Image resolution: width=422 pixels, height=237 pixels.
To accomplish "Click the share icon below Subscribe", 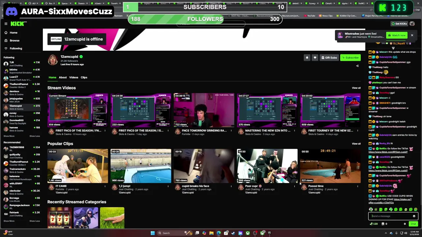I will click(x=357, y=66).
